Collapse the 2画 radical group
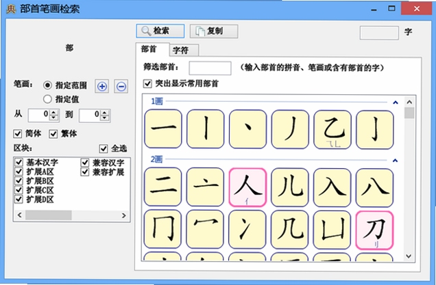This screenshot has height=285, width=436. (x=395, y=161)
